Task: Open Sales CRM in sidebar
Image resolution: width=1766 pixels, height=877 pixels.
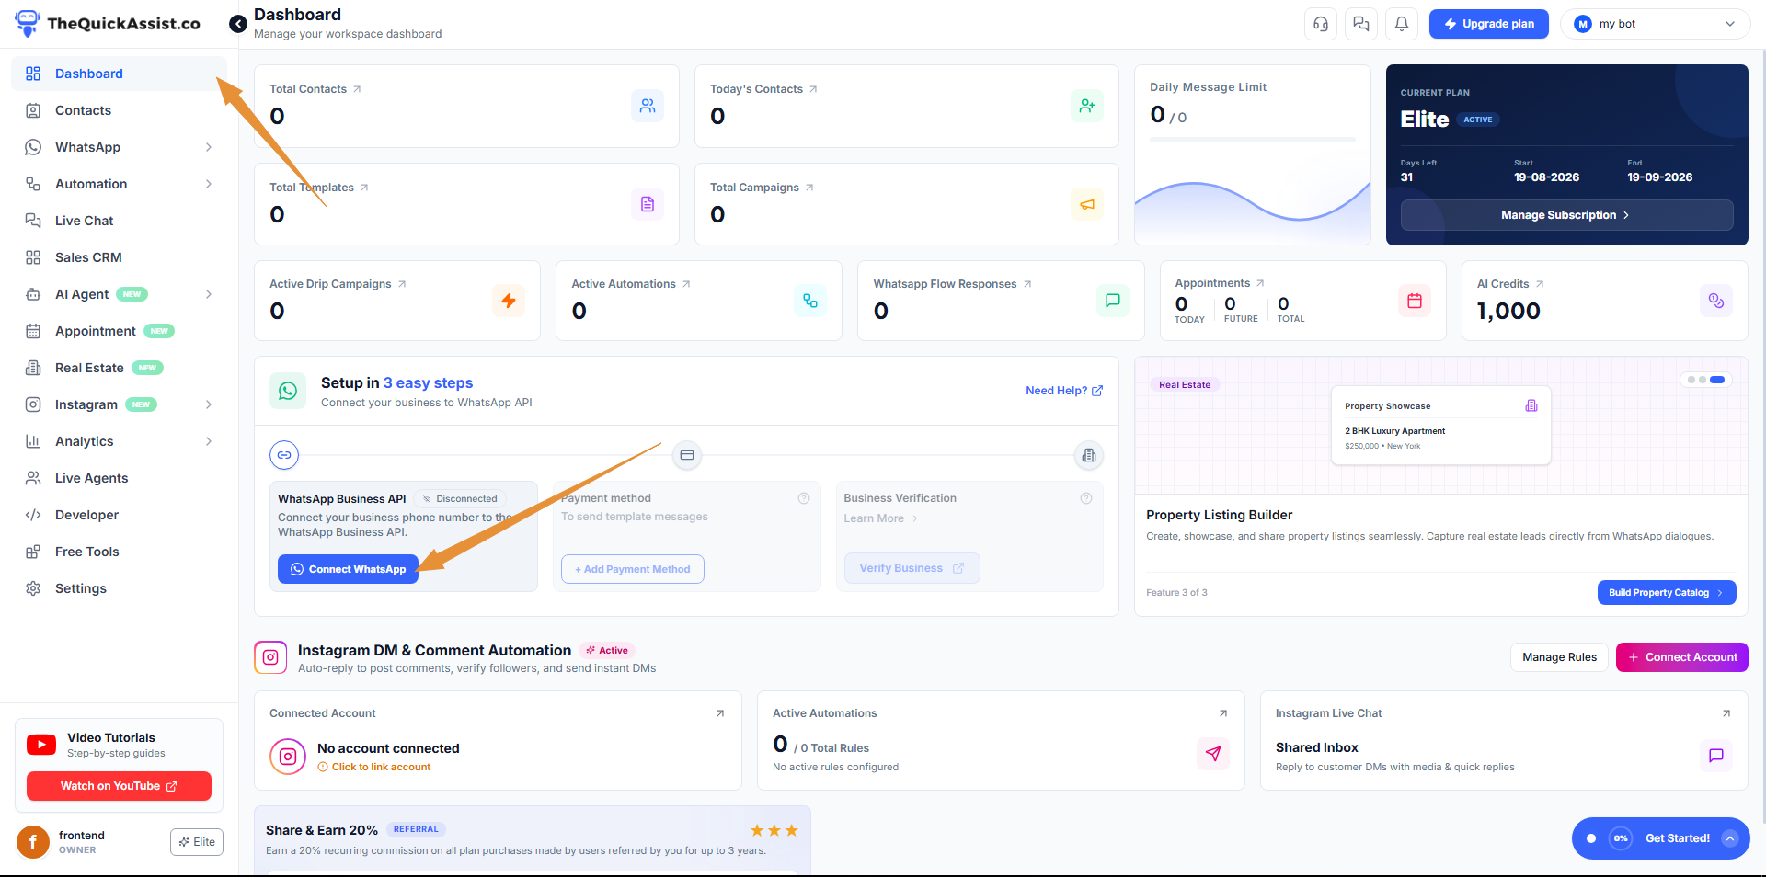Action: pyautogui.click(x=119, y=257)
